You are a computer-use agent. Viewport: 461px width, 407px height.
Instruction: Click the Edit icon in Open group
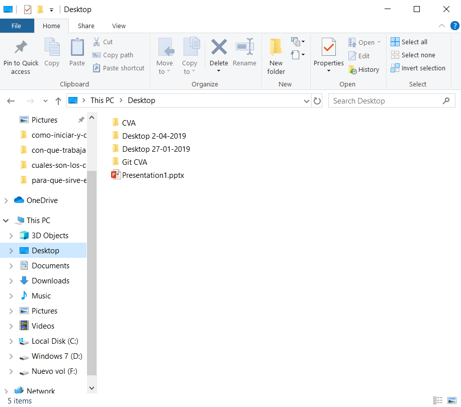(x=352, y=56)
